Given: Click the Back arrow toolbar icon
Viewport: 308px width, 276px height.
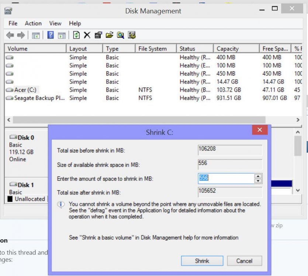Looking at the screenshot, I should pyautogui.click(x=10, y=35).
